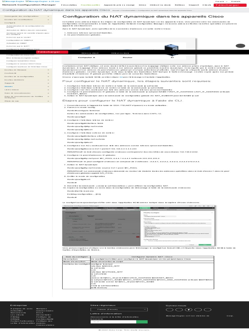249x332 pixels.
Task: Click Obtenir un devis in black bar
Action: click(120, 53)
